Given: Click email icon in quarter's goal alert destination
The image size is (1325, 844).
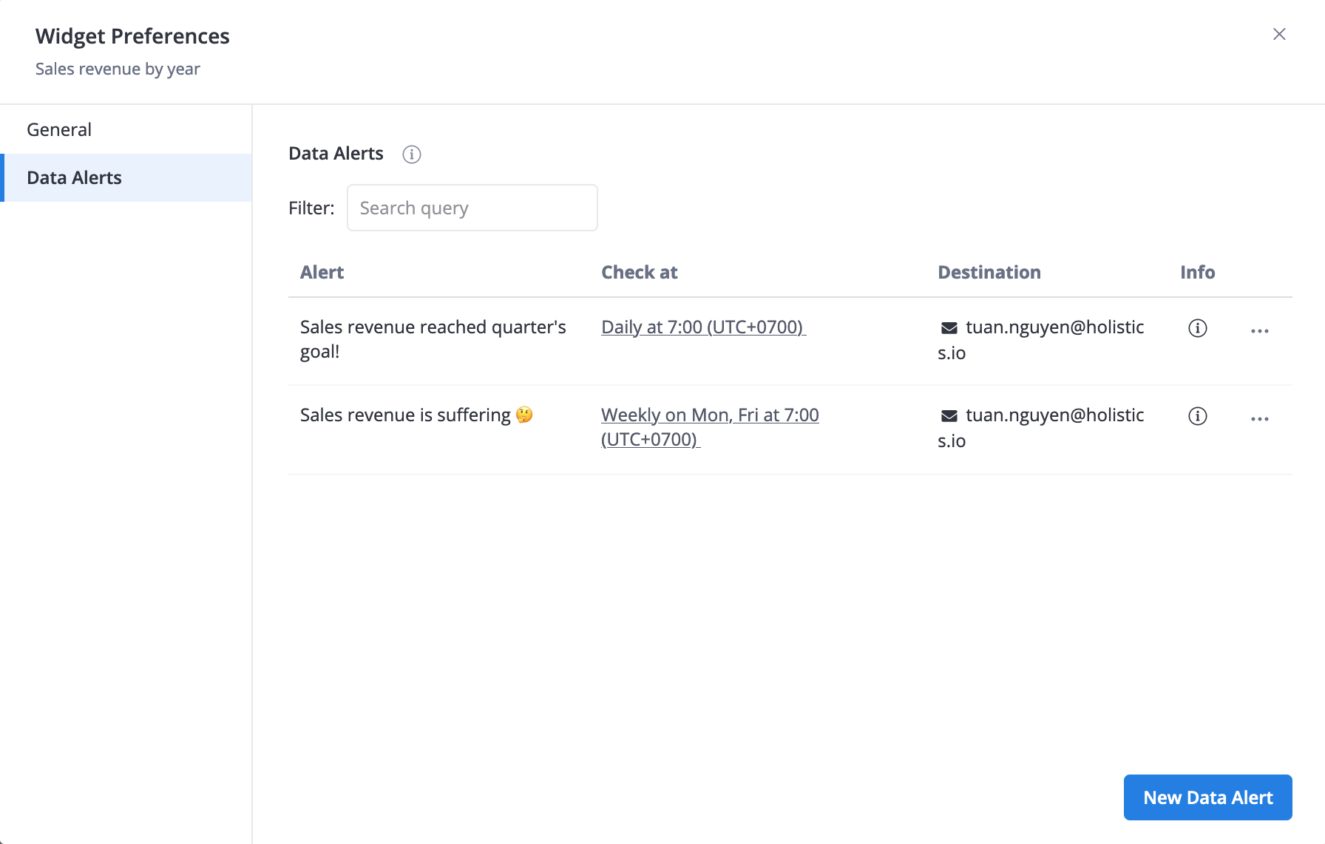Looking at the screenshot, I should [x=949, y=328].
